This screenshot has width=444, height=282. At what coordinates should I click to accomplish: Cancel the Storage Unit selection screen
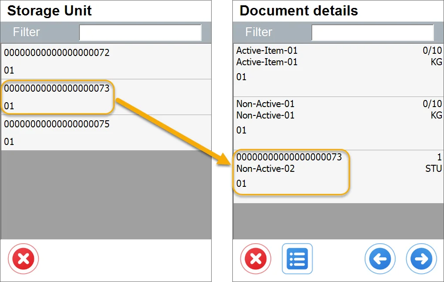coord(23,259)
